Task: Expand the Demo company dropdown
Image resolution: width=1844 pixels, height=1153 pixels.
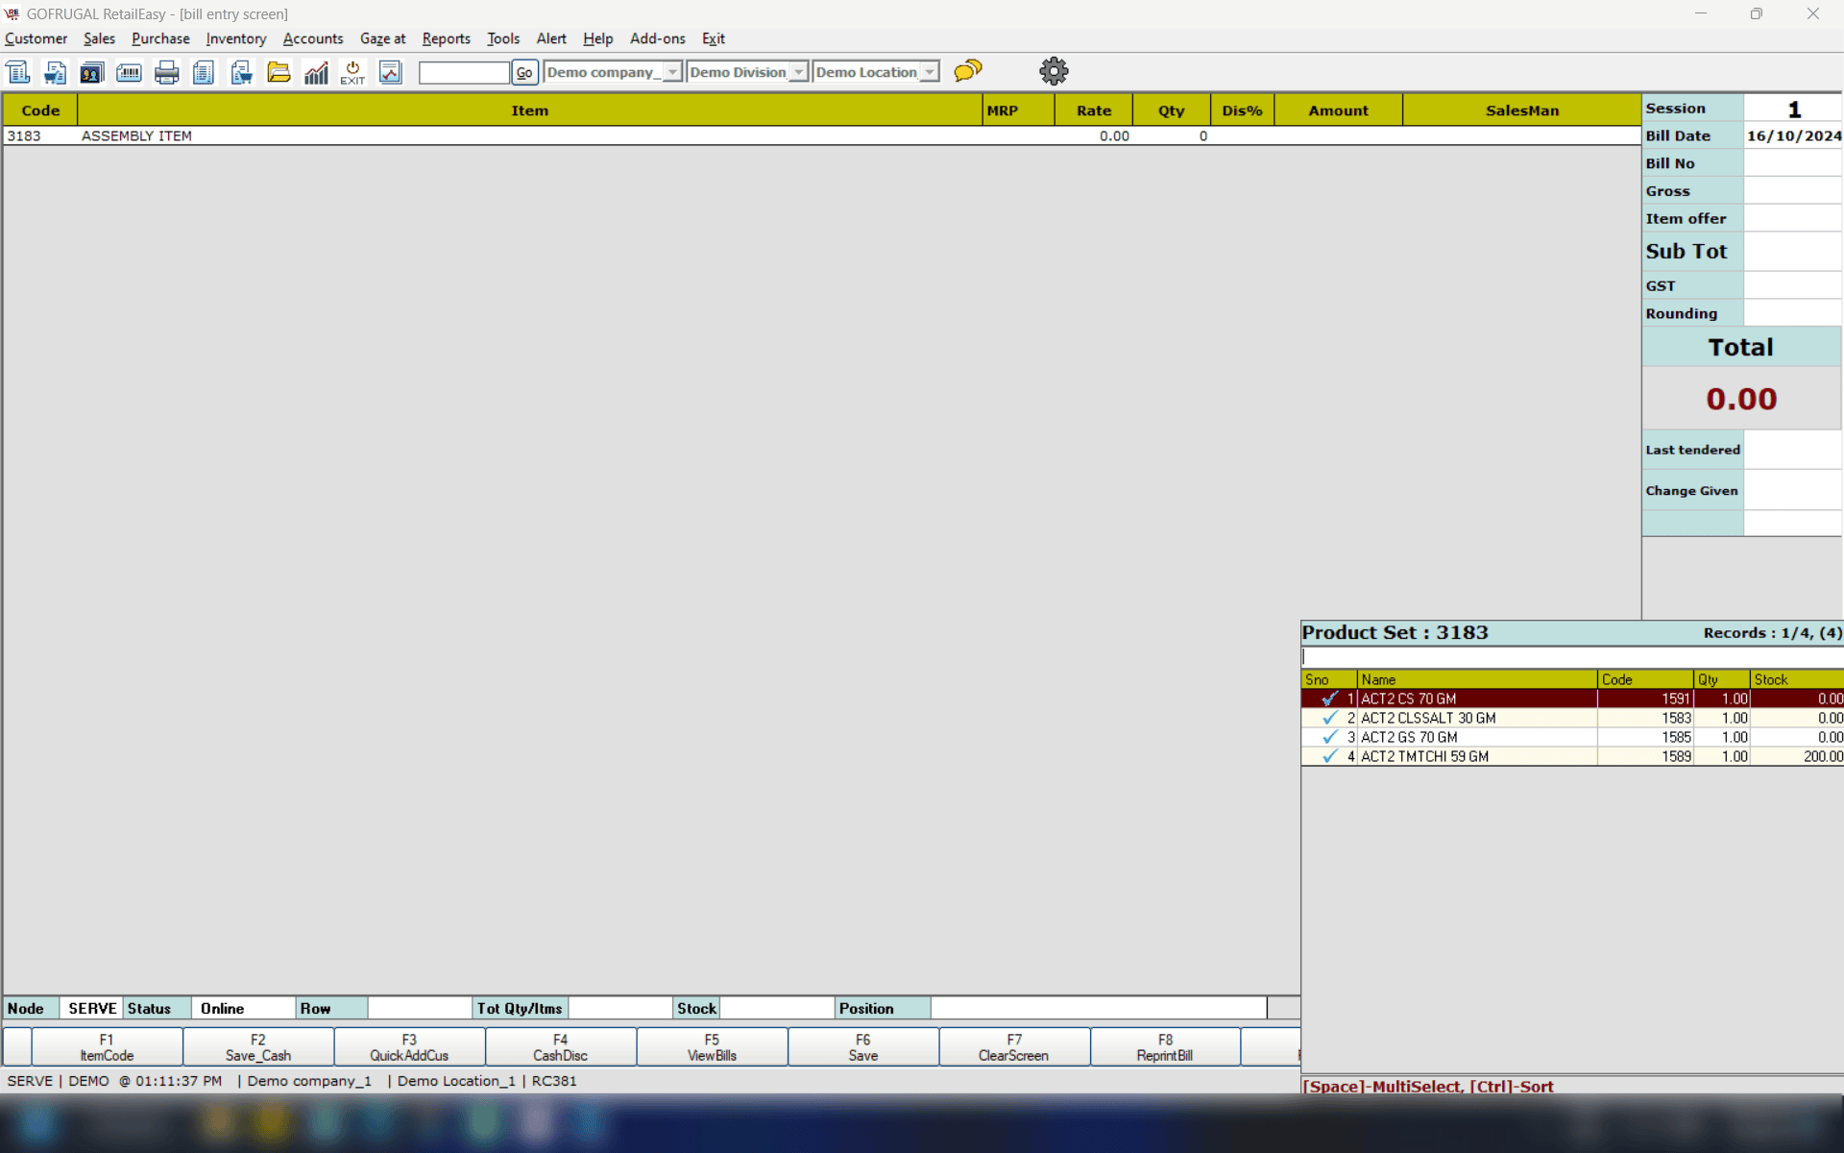Action: coord(672,72)
